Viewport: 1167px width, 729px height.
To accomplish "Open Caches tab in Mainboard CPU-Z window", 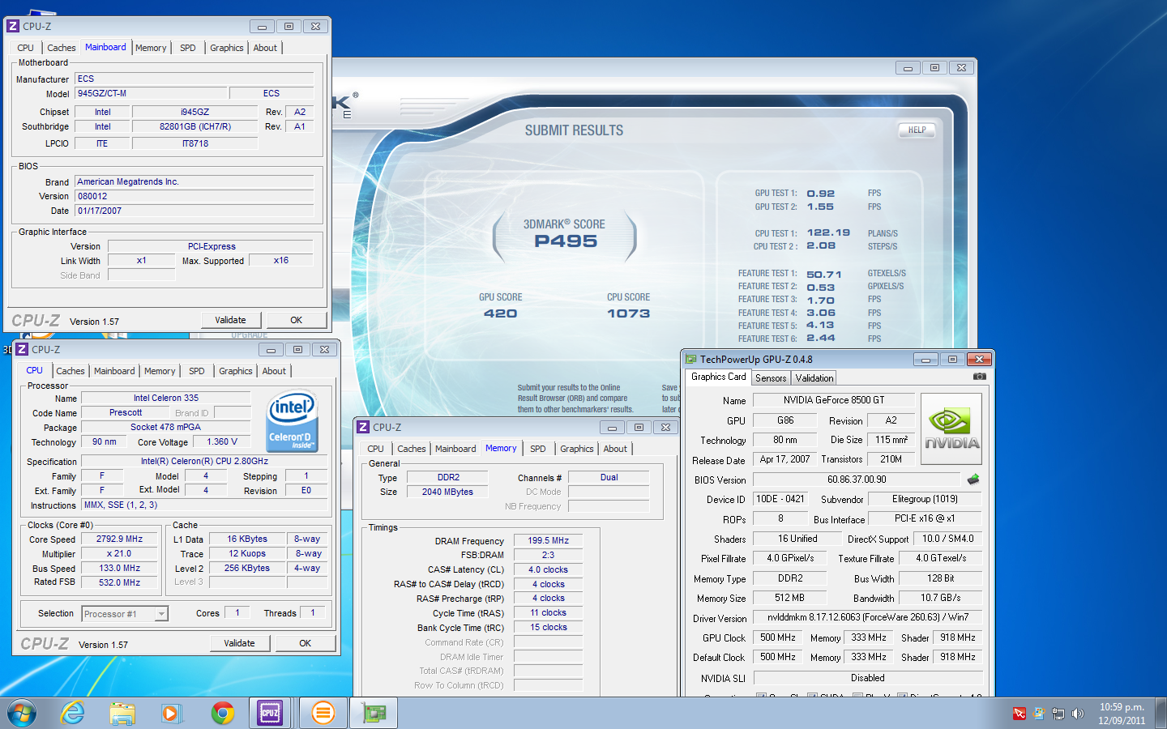I will (61, 48).
